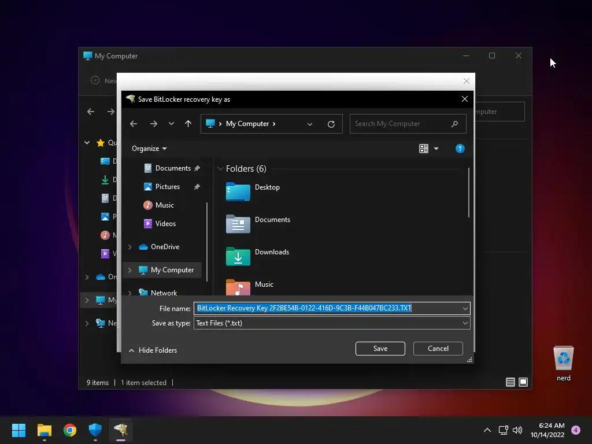Close the white BitLocker wizard window

click(x=467, y=81)
